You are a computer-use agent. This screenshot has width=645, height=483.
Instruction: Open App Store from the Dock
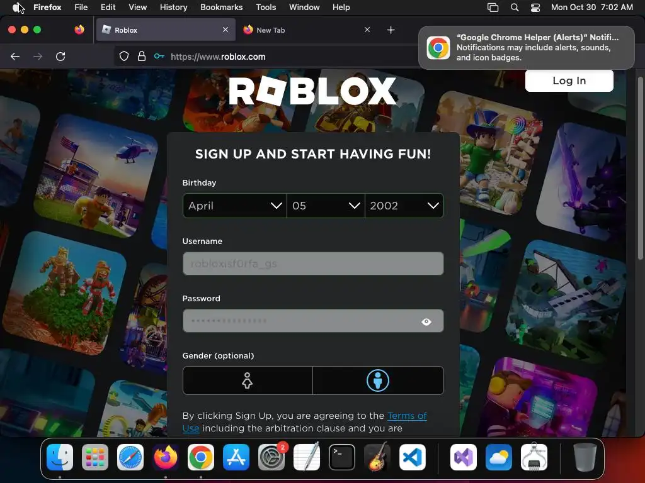tap(236, 457)
